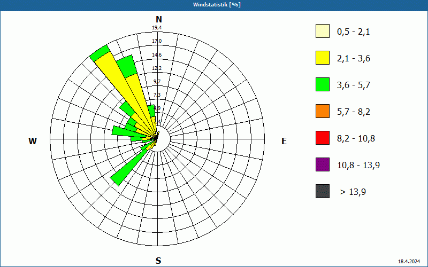The height and width of the screenshot is (267, 428).
Task: Click the 12,2 radial axis value
Action: click(157, 68)
